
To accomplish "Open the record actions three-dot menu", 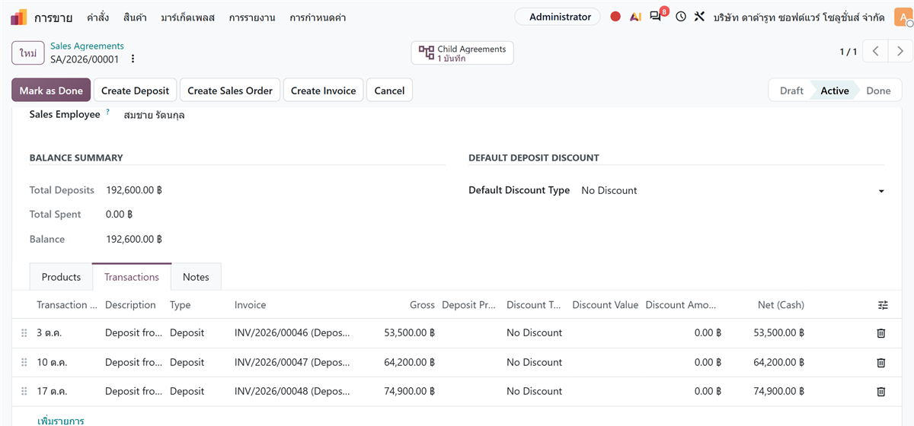I will [x=133, y=59].
